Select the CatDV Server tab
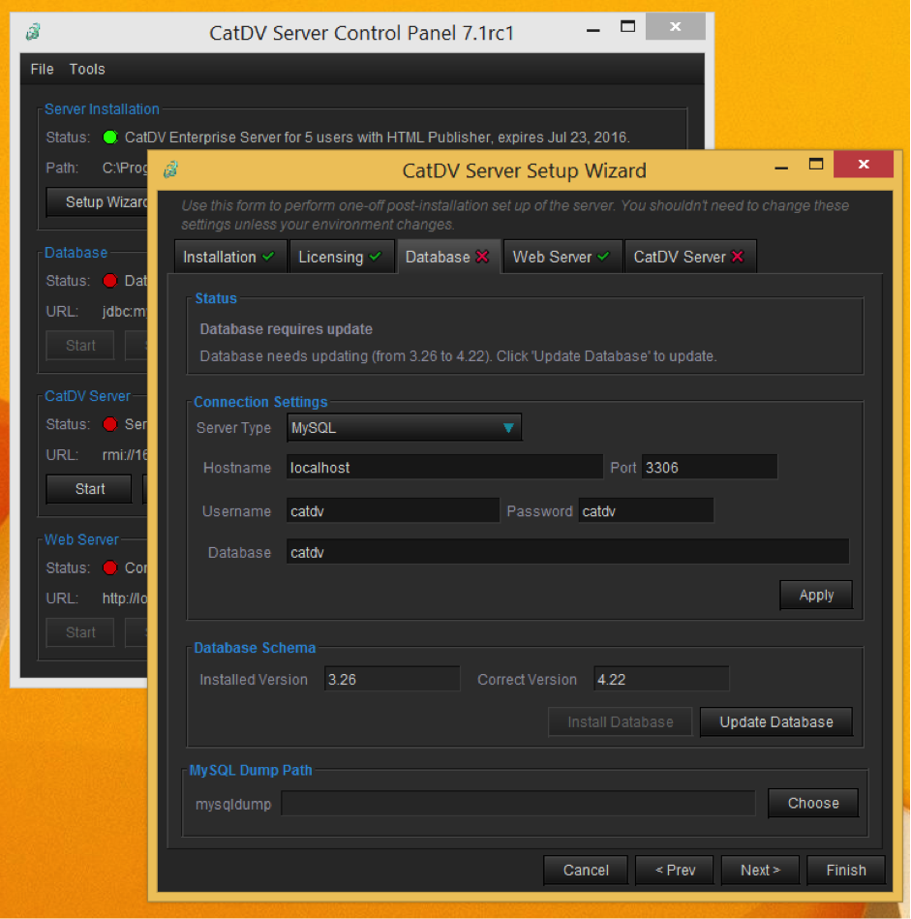This screenshot has width=911, height=919. (689, 257)
